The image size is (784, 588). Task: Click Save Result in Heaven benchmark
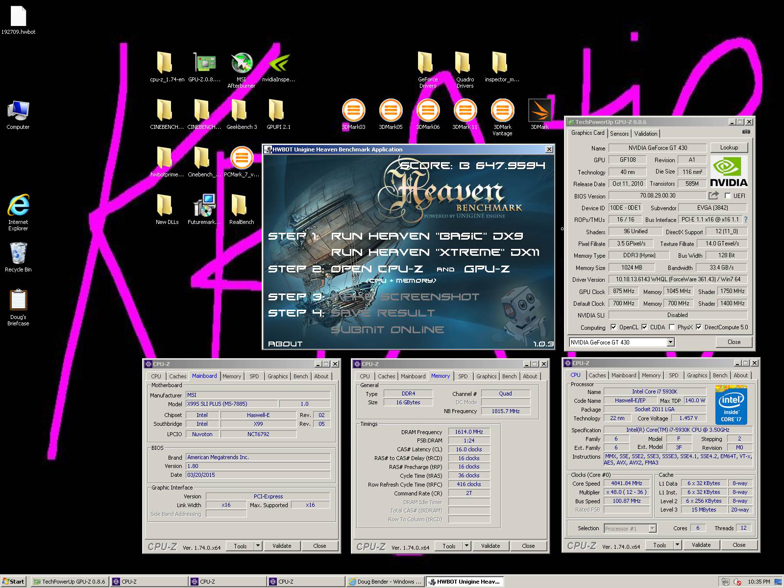(x=383, y=313)
